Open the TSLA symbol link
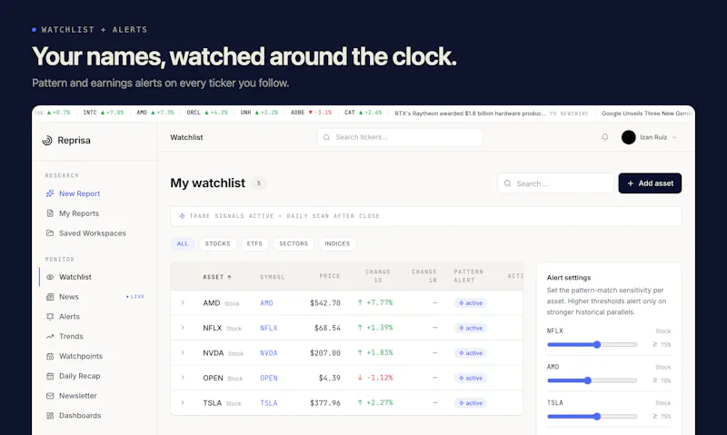Image resolution: width=727 pixels, height=435 pixels. pyautogui.click(x=268, y=403)
